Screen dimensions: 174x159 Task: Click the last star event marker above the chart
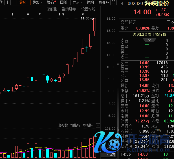83,14
